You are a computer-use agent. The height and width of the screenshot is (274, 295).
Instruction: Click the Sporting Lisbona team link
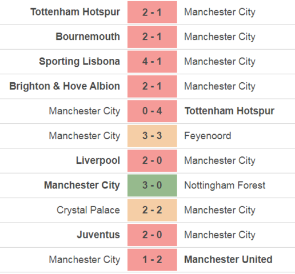coord(79,62)
